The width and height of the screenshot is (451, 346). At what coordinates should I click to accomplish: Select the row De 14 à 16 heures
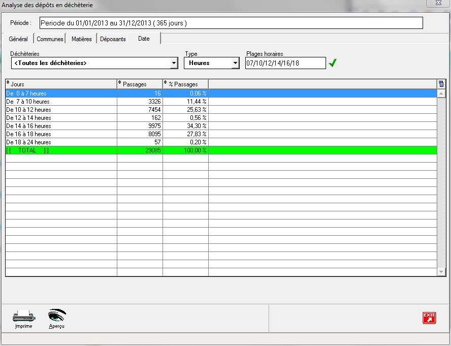[x=61, y=126]
